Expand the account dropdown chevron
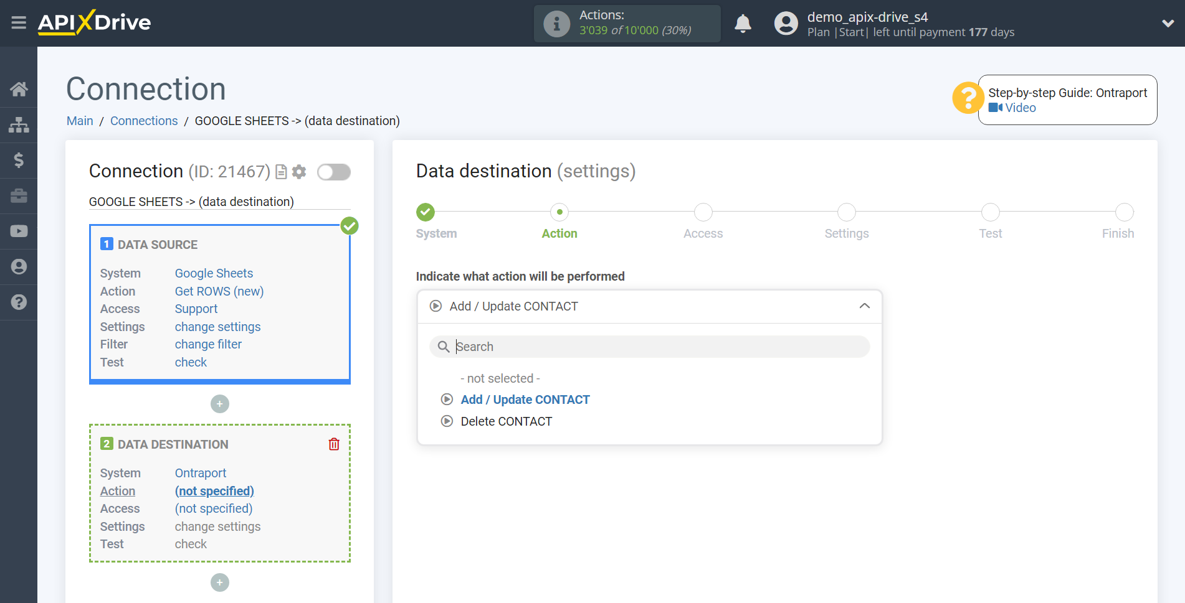The image size is (1185, 603). [1168, 24]
